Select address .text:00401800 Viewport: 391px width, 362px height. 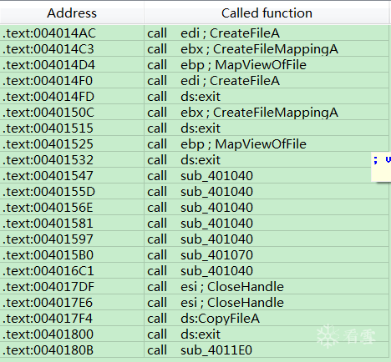[48, 334]
